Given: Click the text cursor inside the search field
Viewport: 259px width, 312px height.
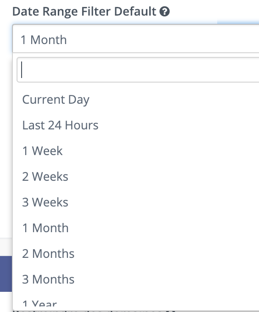Looking at the screenshot, I should click(22, 70).
